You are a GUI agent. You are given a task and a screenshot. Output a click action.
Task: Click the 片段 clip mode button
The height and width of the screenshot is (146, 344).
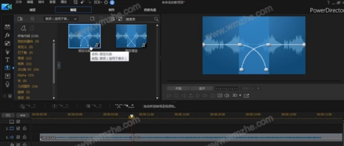click(x=178, y=88)
